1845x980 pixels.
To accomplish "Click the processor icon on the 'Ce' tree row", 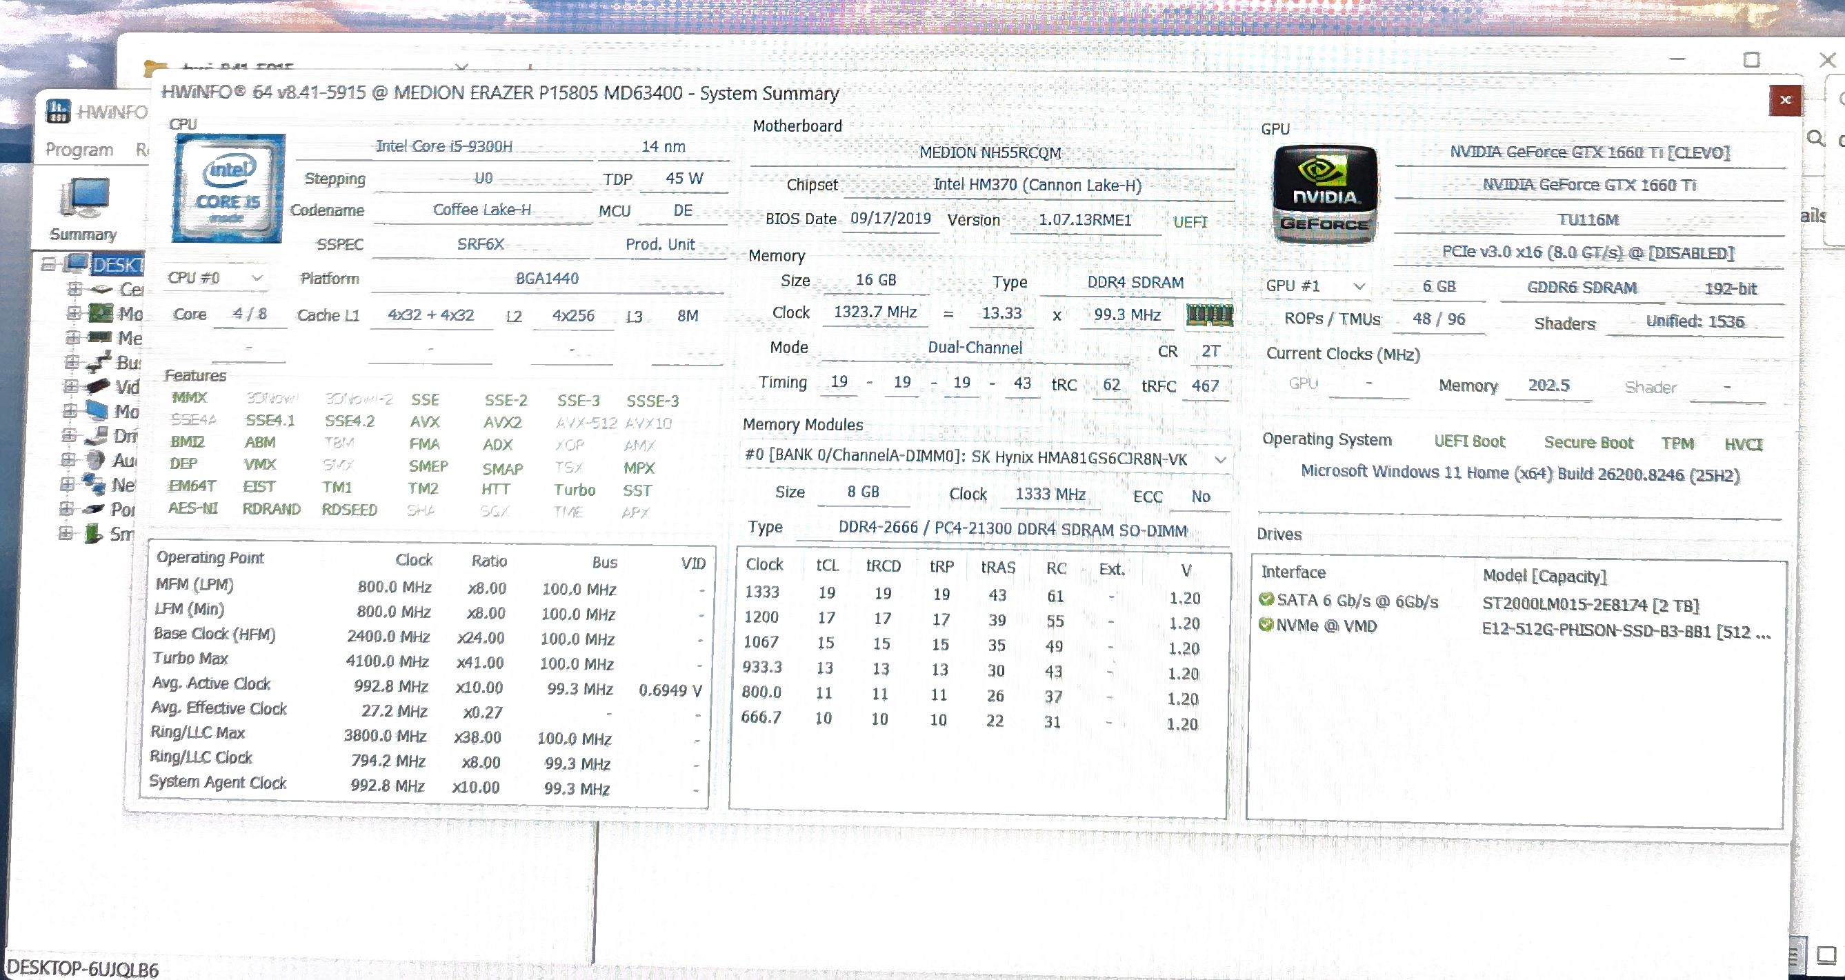I will [x=102, y=290].
